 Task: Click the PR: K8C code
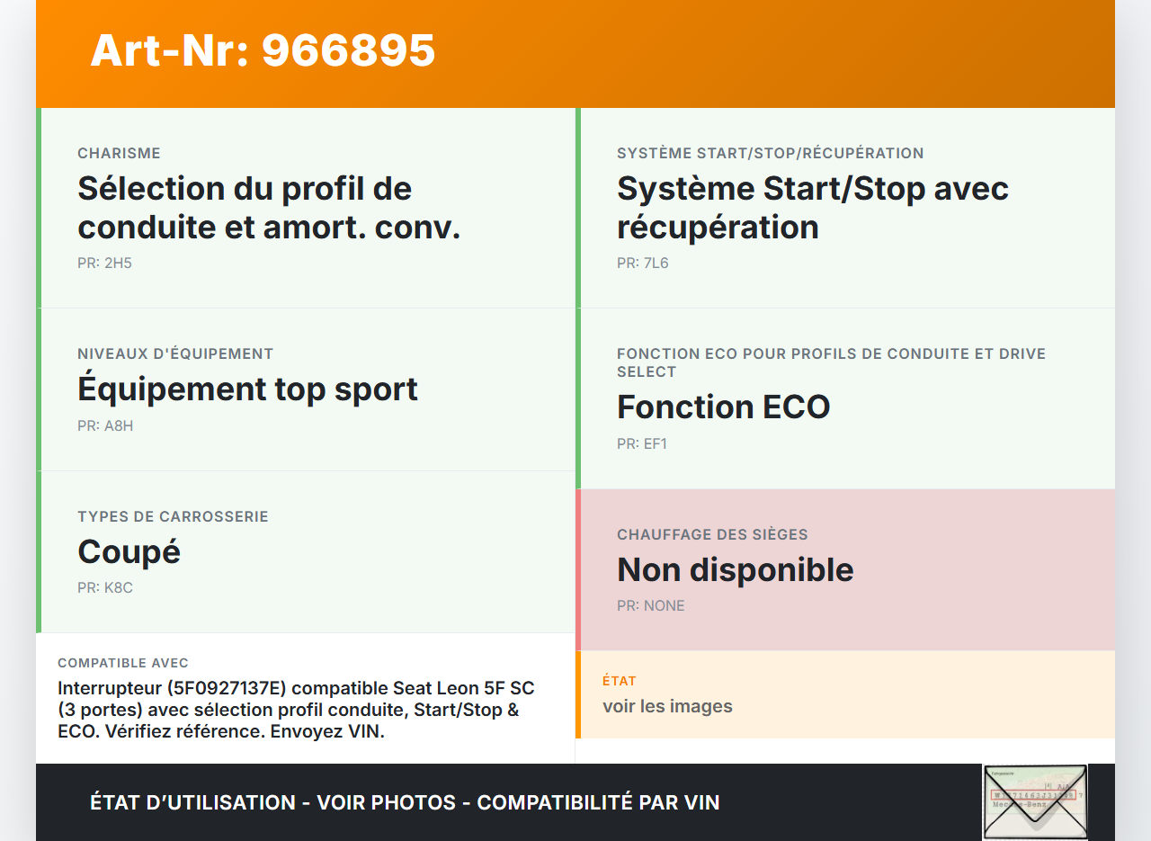coord(105,588)
